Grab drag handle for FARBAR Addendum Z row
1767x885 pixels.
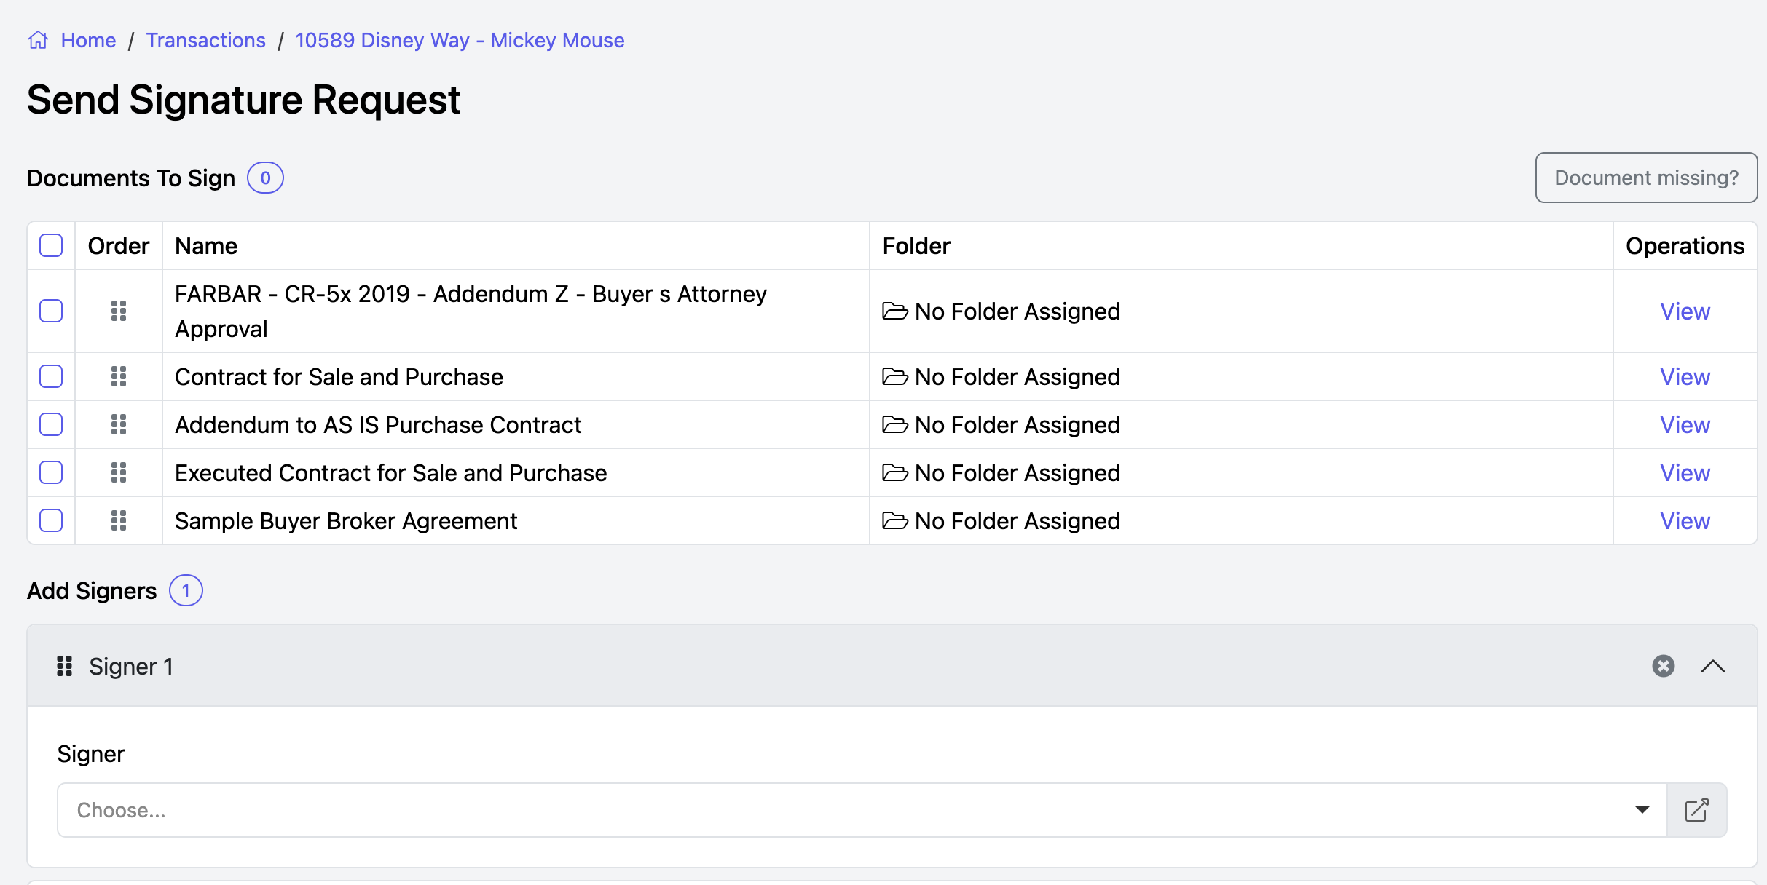tap(119, 311)
